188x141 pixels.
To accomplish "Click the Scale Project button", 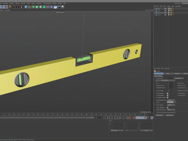I will (165, 80).
